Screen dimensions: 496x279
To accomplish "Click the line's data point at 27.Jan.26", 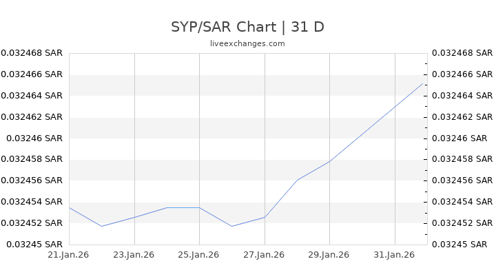I will [x=265, y=217].
